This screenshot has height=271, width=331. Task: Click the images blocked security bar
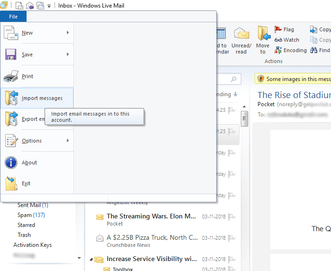[293, 79]
